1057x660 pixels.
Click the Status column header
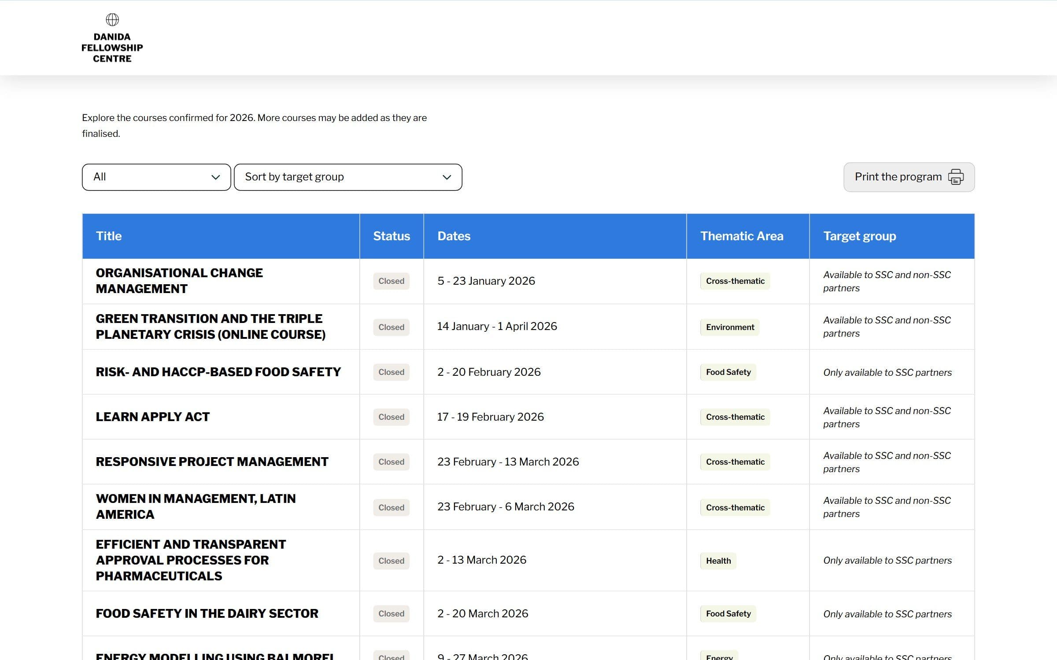pyautogui.click(x=392, y=236)
